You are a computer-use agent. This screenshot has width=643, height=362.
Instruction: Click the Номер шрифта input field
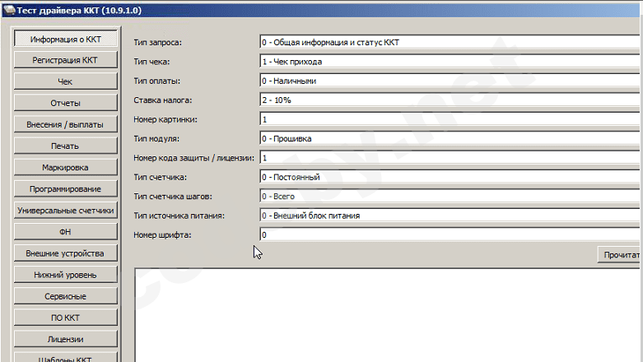coord(450,234)
